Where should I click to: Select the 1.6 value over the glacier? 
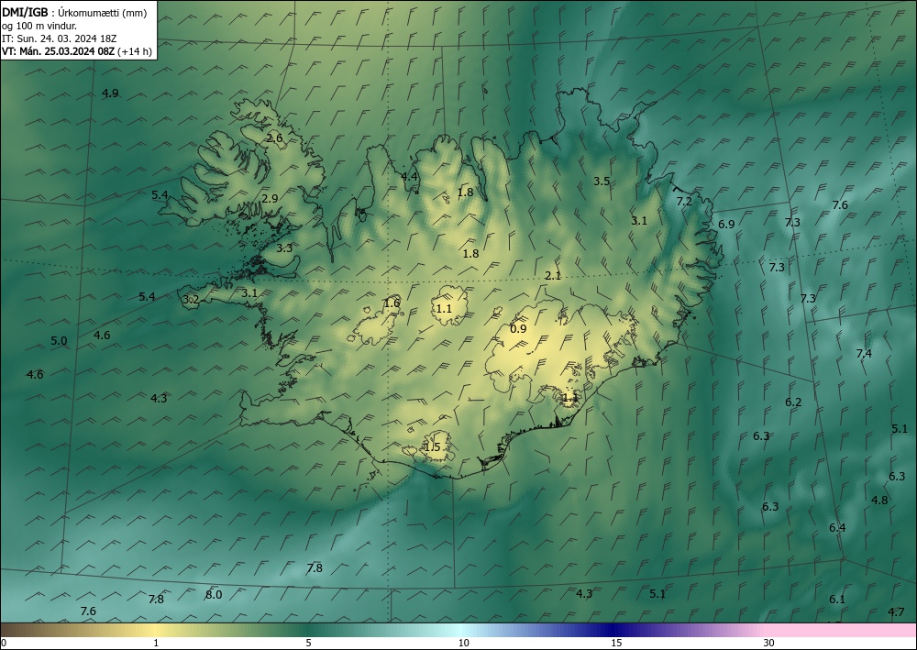click(x=392, y=303)
